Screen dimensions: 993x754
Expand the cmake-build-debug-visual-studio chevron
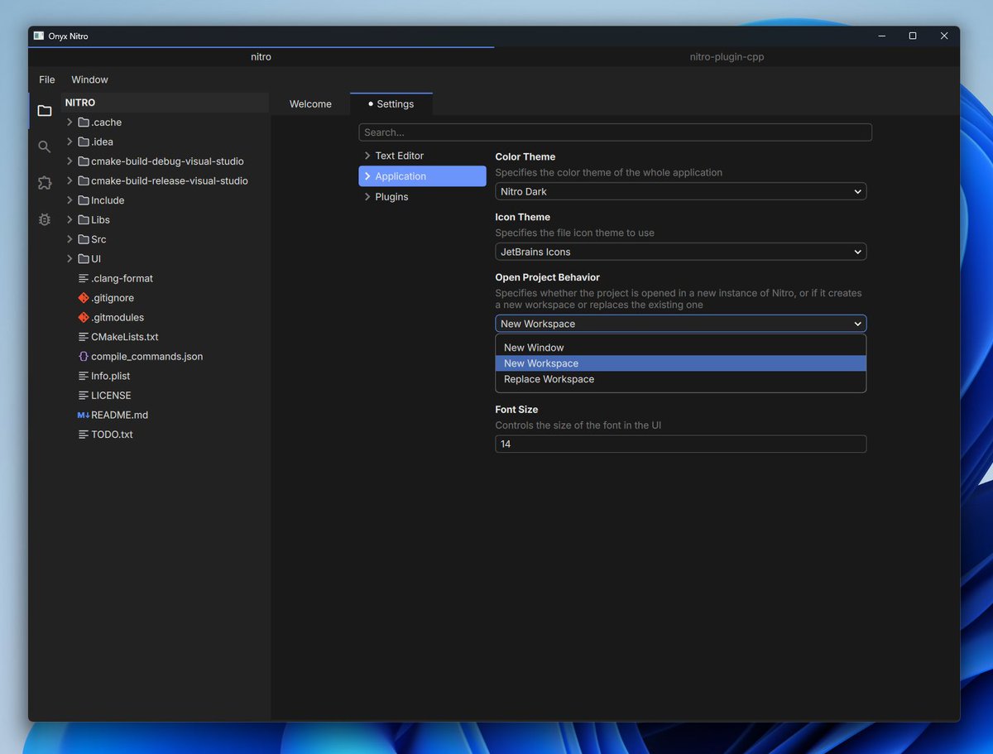tap(70, 161)
